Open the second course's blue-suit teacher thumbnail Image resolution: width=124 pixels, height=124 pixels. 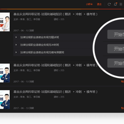pyautogui.click(x=5, y=73)
